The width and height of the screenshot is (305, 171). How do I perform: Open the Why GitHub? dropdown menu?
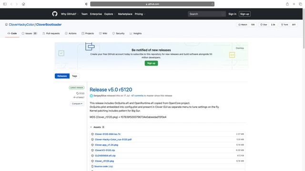click(x=70, y=14)
